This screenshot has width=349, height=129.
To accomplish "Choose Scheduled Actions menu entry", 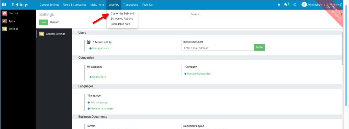I will (122, 19).
